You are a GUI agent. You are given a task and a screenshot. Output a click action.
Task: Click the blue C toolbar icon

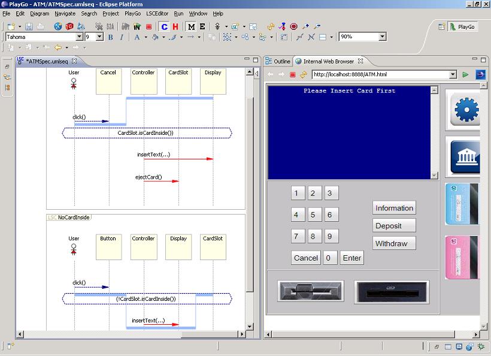(x=164, y=27)
